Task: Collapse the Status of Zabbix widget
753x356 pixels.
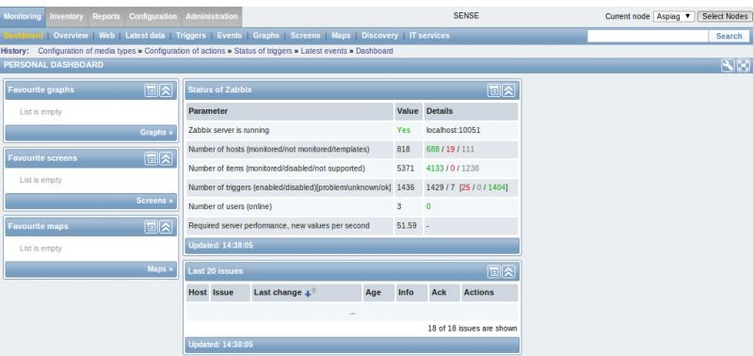Action: (508, 90)
